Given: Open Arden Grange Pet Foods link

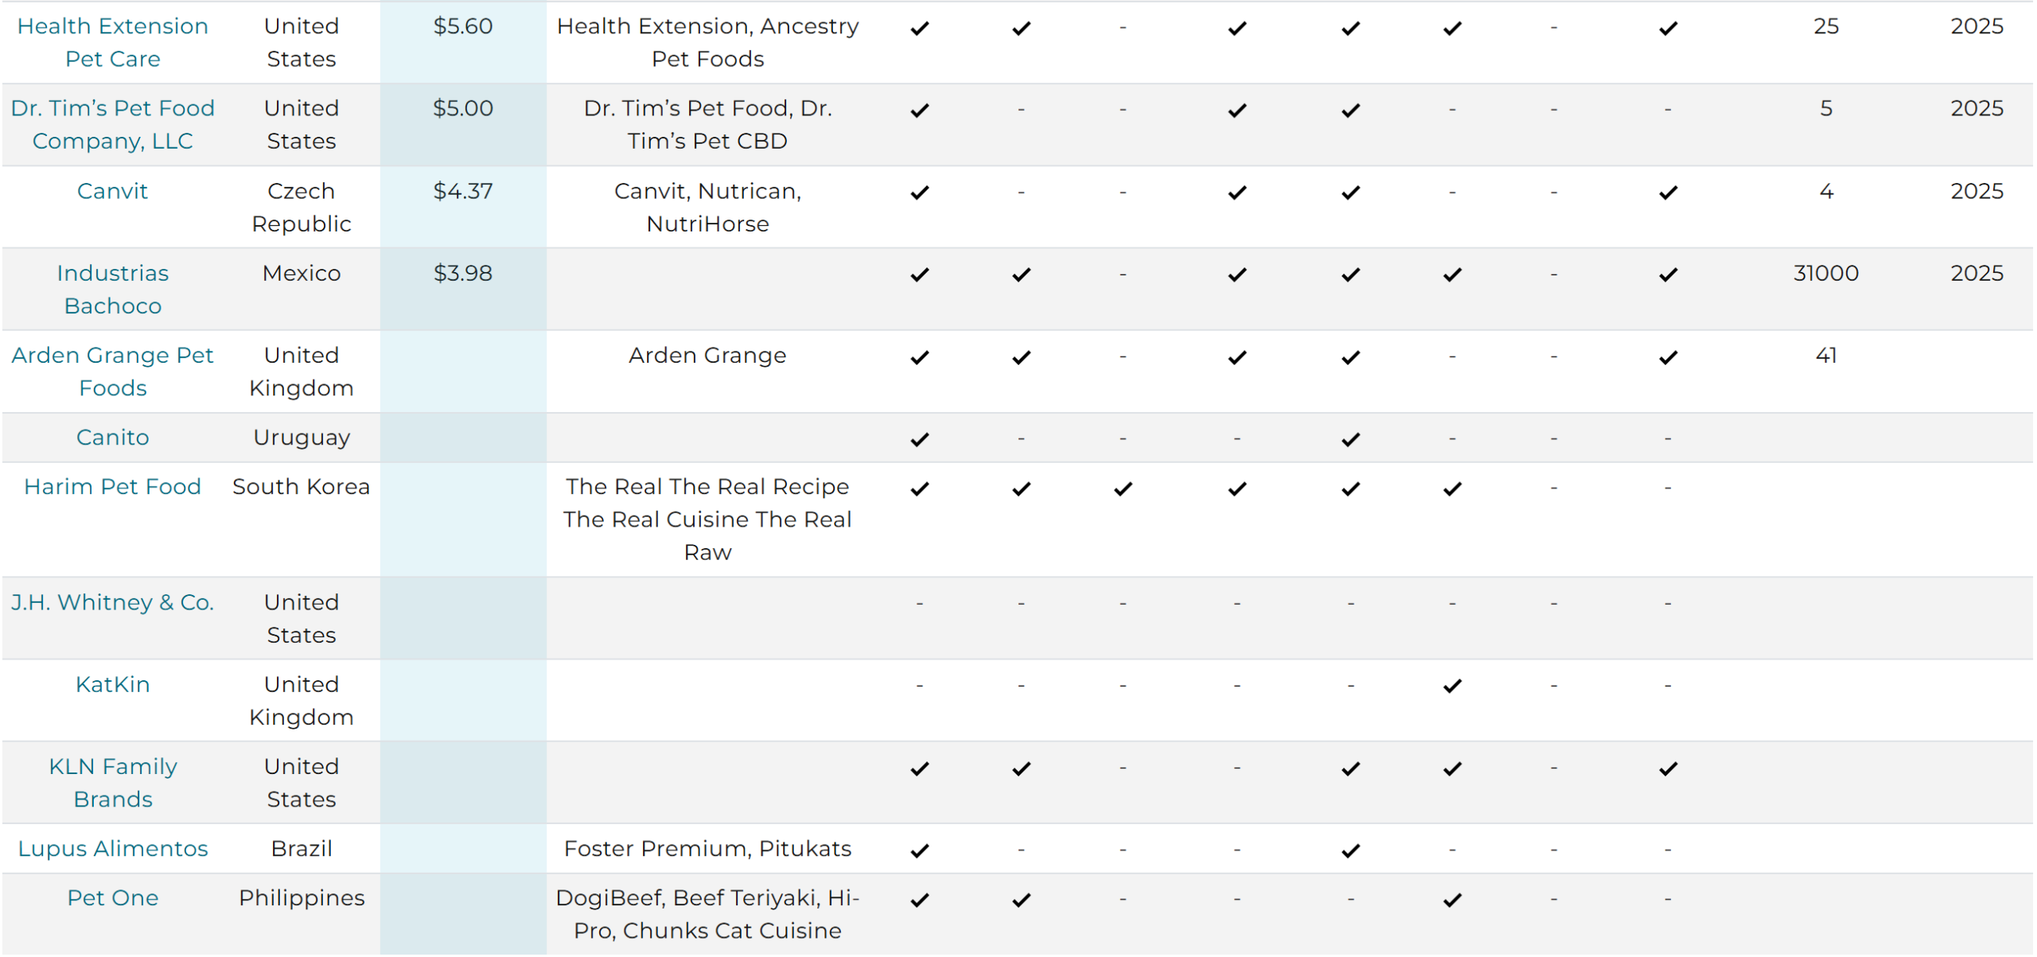Looking at the screenshot, I should tap(113, 372).
